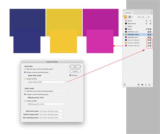The height and width of the screenshot is (134, 160).
Task: Select the R=241 G=196 B=0 swatch row
Action: click(x=138, y=43)
